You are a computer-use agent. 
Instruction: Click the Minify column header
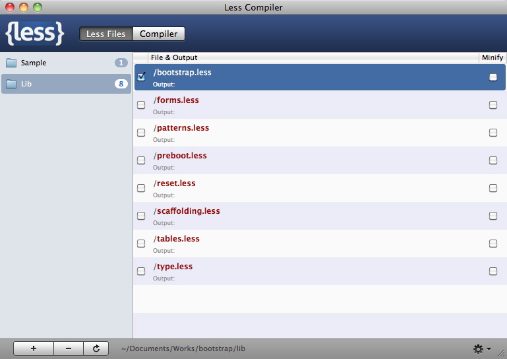492,57
